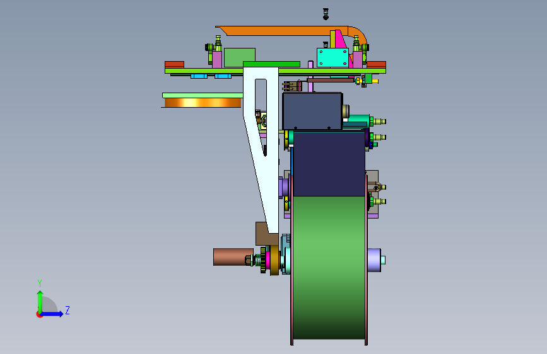This screenshot has width=547, height=354.
Task: Select the cyan box with four holes
Action: click(x=332, y=57)
